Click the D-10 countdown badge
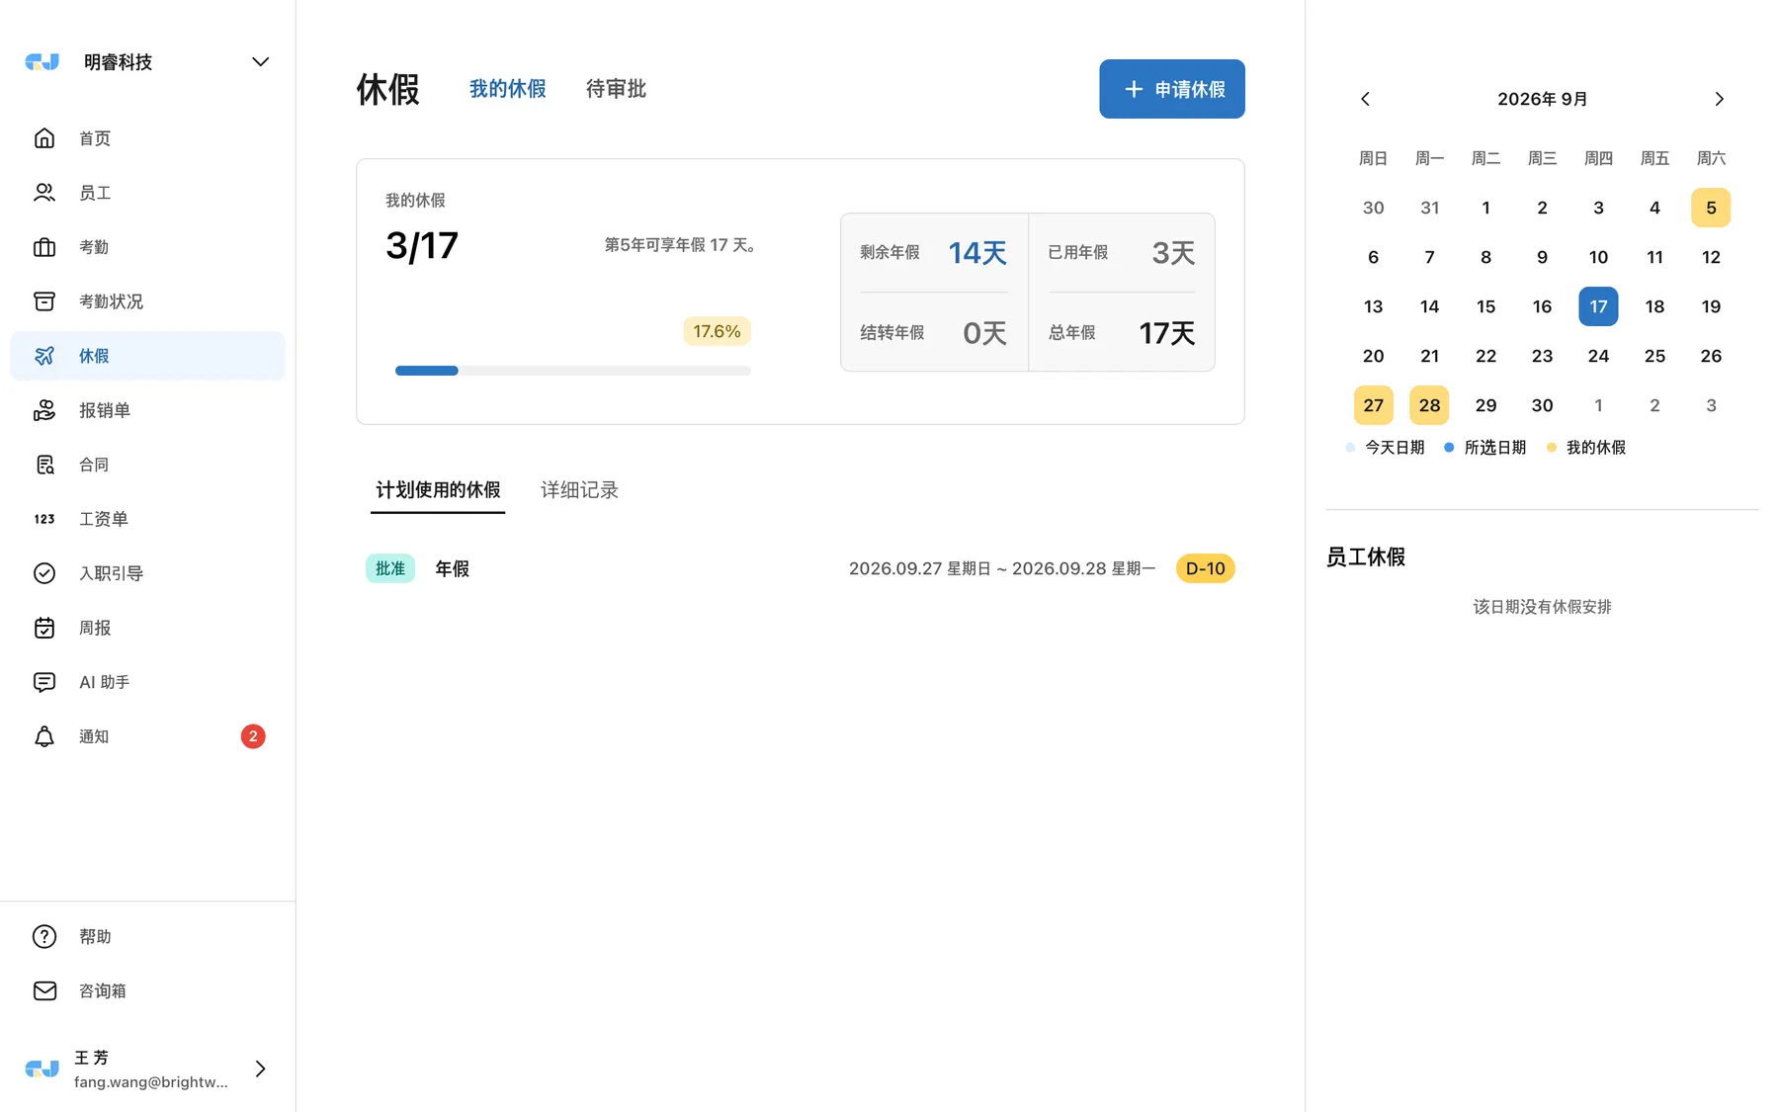Image resolution: width=1779 pixels, height=1112 pixels. click(1205, 568)
